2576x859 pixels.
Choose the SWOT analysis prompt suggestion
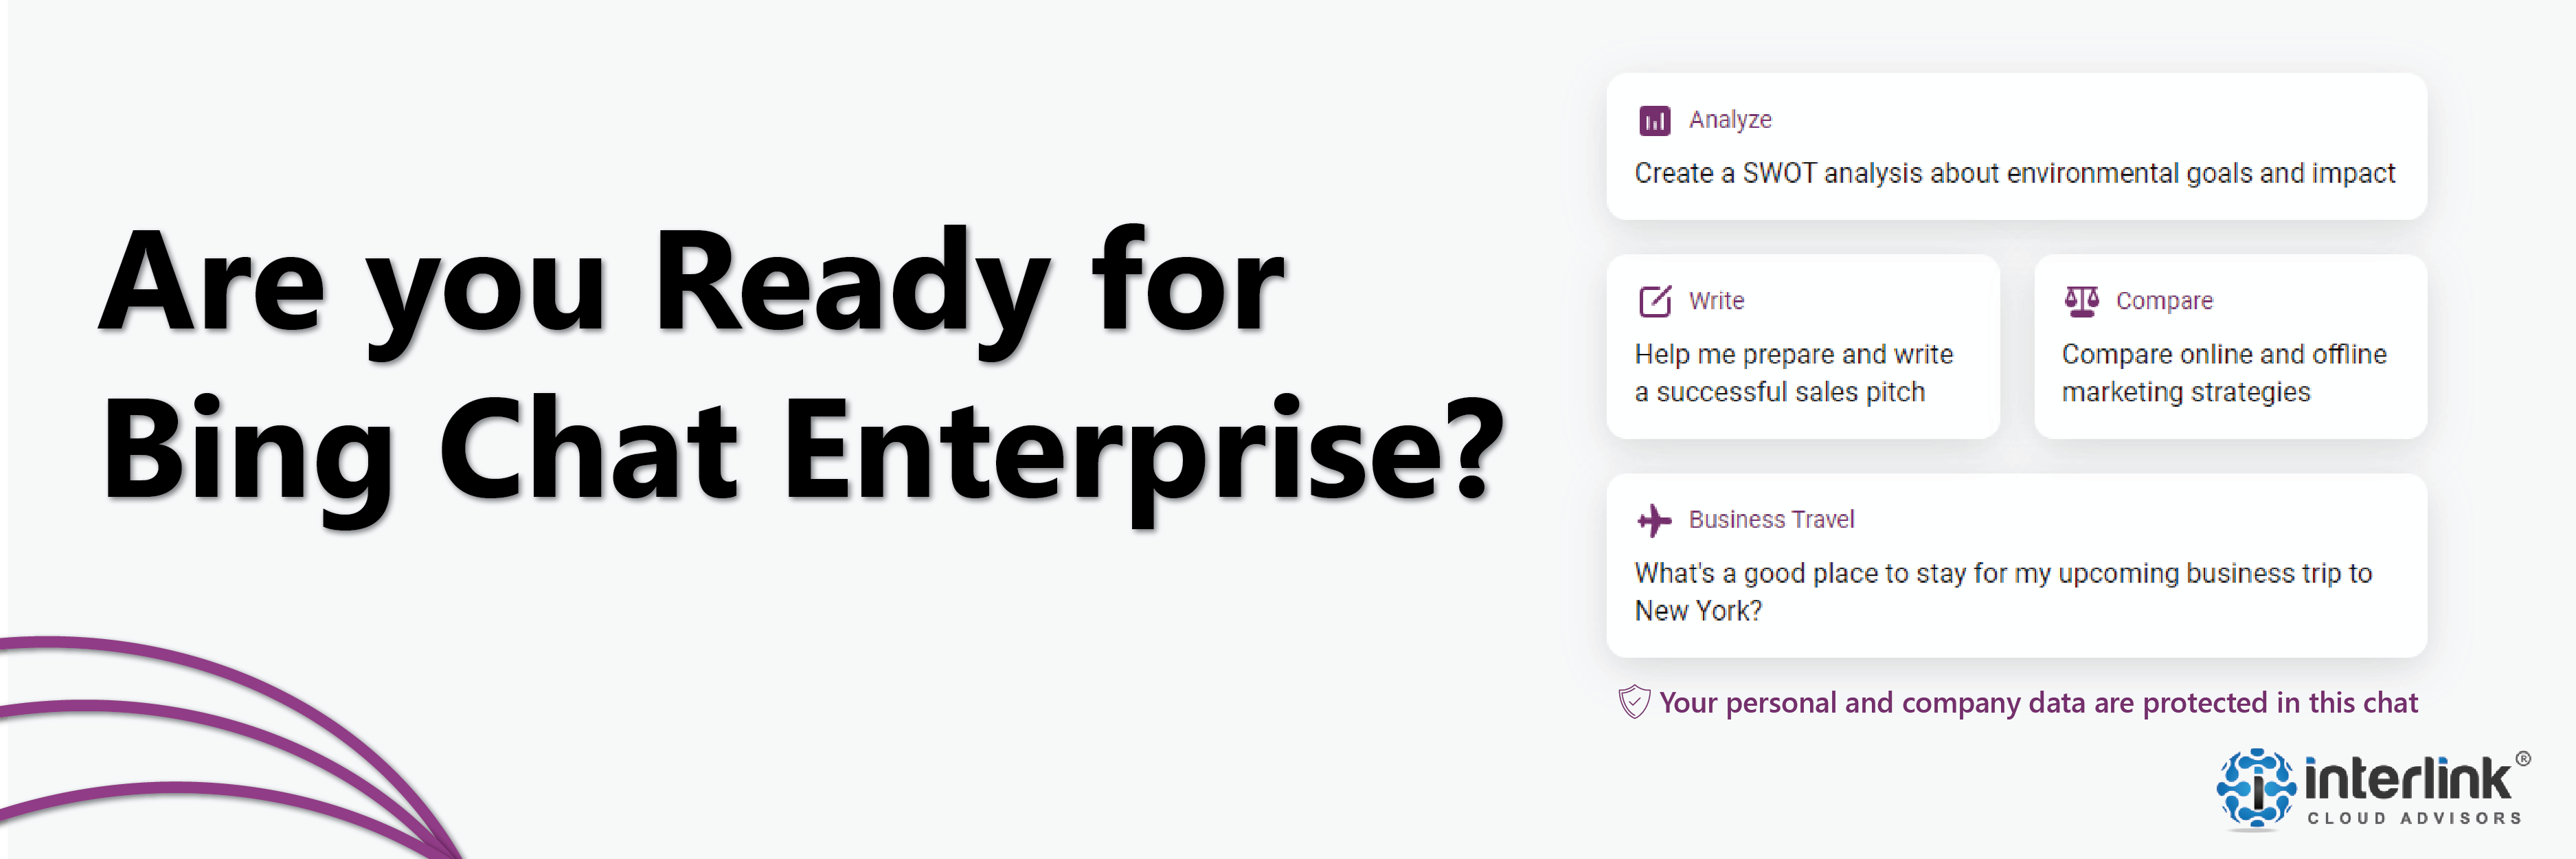click(2014, 174)
